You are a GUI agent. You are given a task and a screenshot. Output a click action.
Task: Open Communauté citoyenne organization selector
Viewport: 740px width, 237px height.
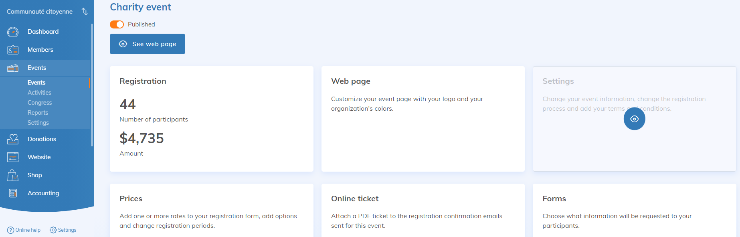40,12
